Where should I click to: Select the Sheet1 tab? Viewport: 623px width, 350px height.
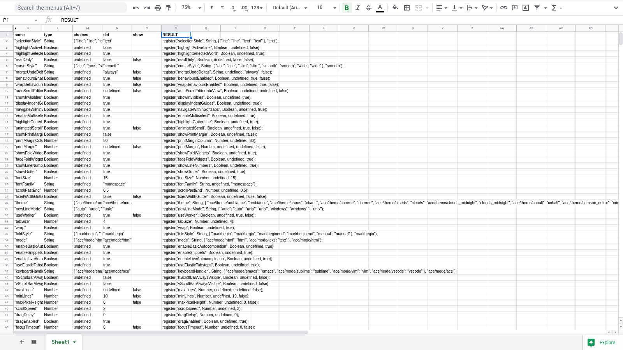pyautogui.click(x=60, y=342)
